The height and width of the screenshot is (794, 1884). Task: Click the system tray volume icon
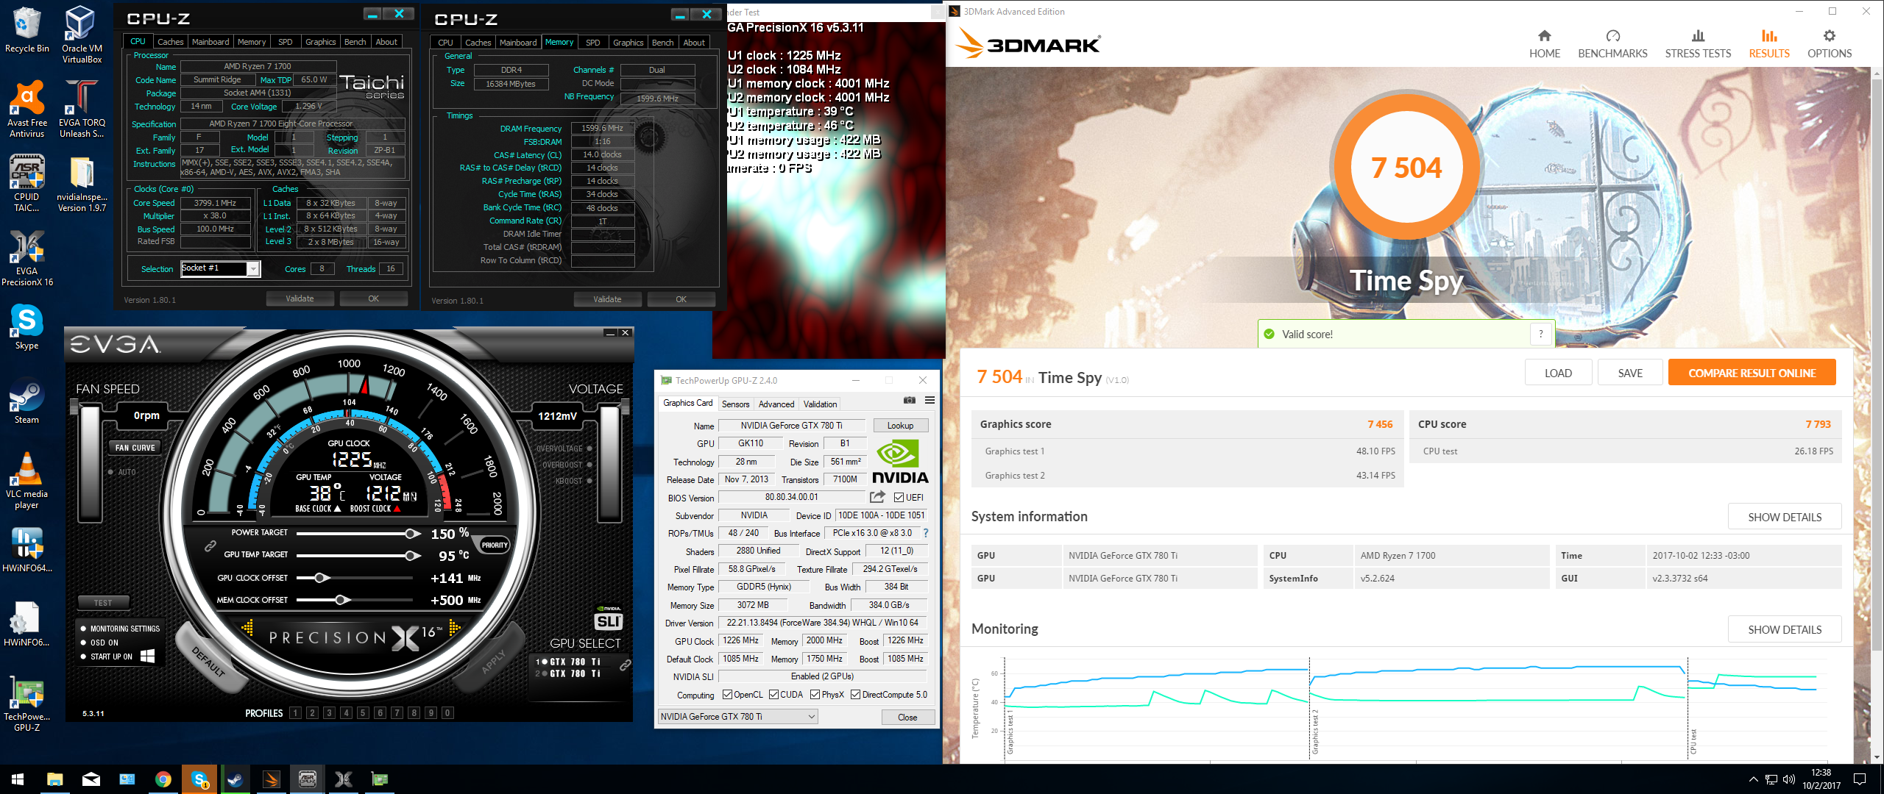click(x=1789, y=779)
